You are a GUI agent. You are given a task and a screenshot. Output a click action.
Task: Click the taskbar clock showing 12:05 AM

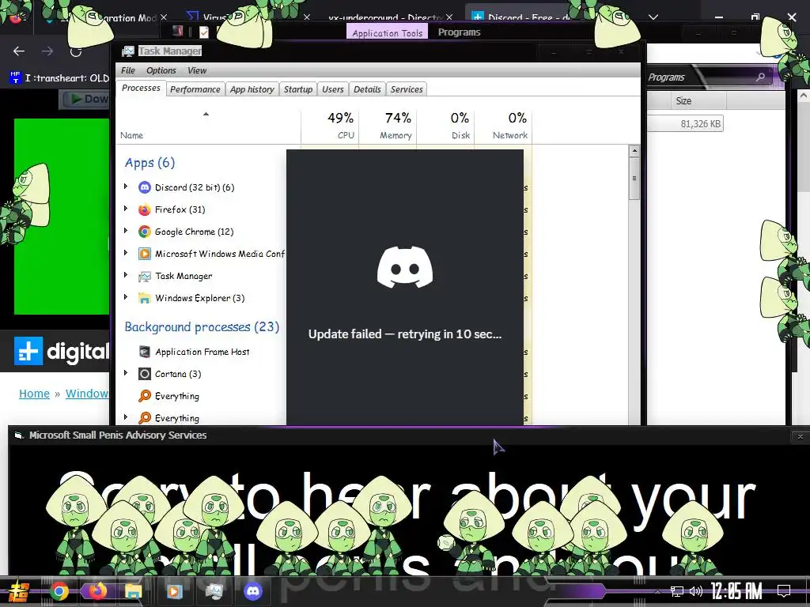[x=736, y=590]
